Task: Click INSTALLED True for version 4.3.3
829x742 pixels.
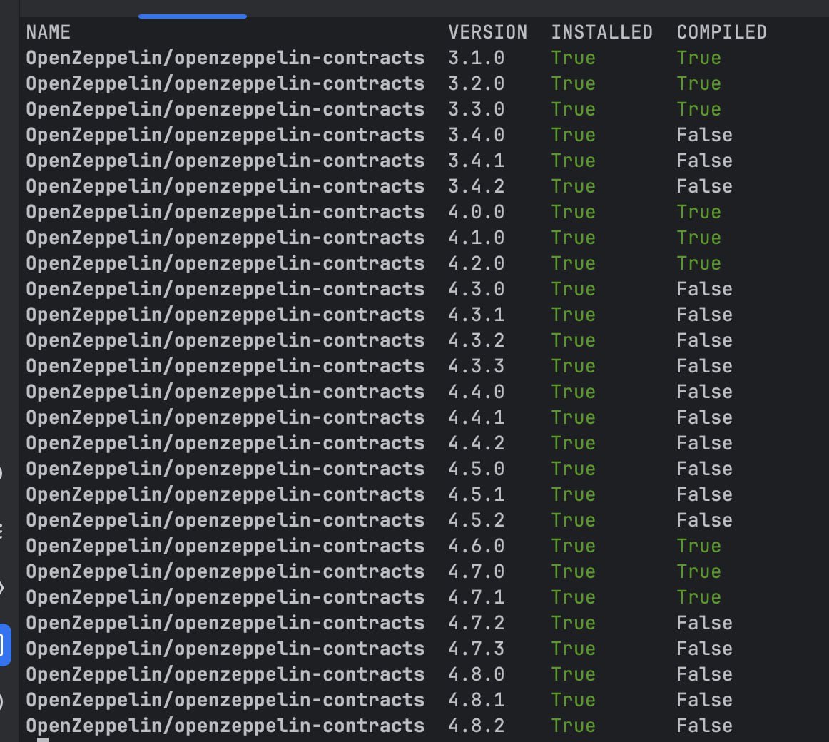Action: (573, 366)
